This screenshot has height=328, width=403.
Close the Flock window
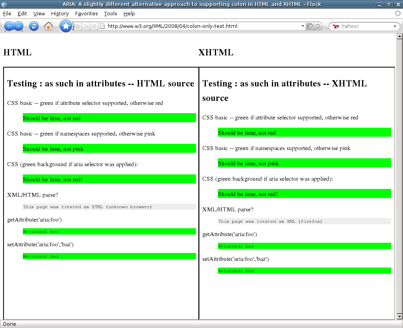coord(397,4)
